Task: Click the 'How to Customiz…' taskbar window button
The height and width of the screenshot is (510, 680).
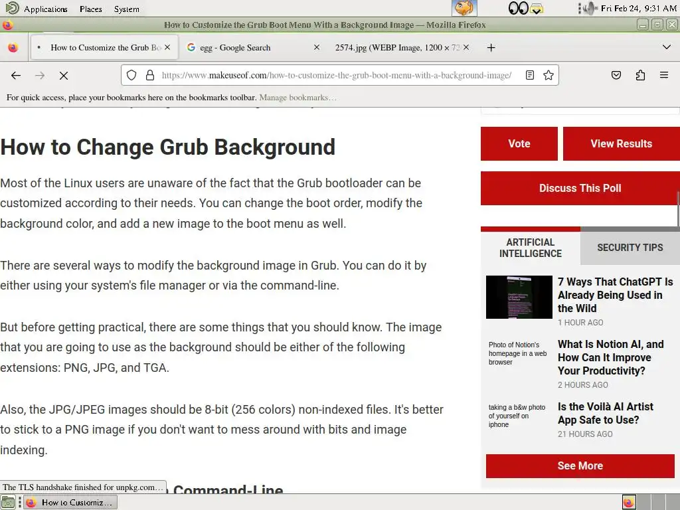Action: tap(70, 502)
